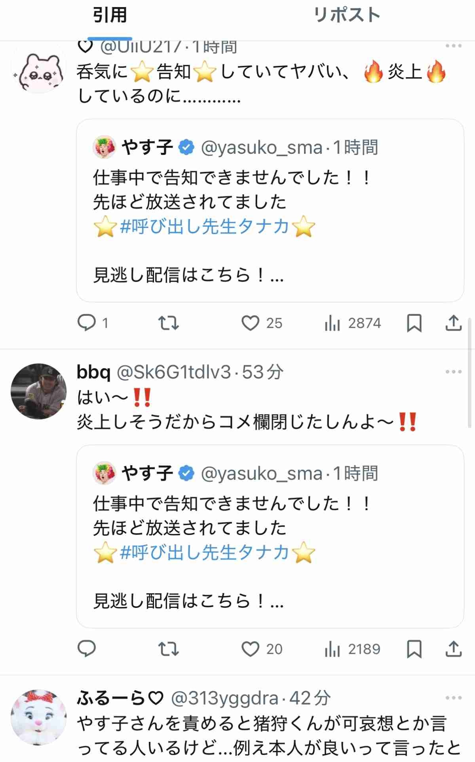Bookmark bbq's quote post
The width and height of the screenshot is (475, 762).
(414, 649)
